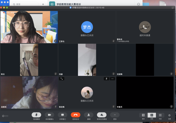176x123 pixels.
Task: Select 王梦杰's video tile
Action: [x=87, y=27]
